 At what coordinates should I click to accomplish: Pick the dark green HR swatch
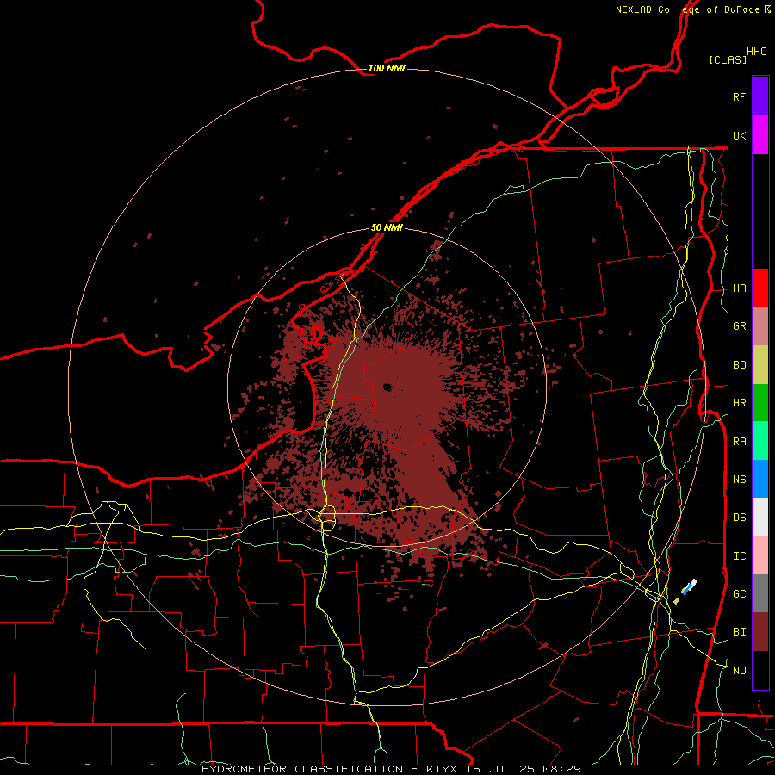760,402
